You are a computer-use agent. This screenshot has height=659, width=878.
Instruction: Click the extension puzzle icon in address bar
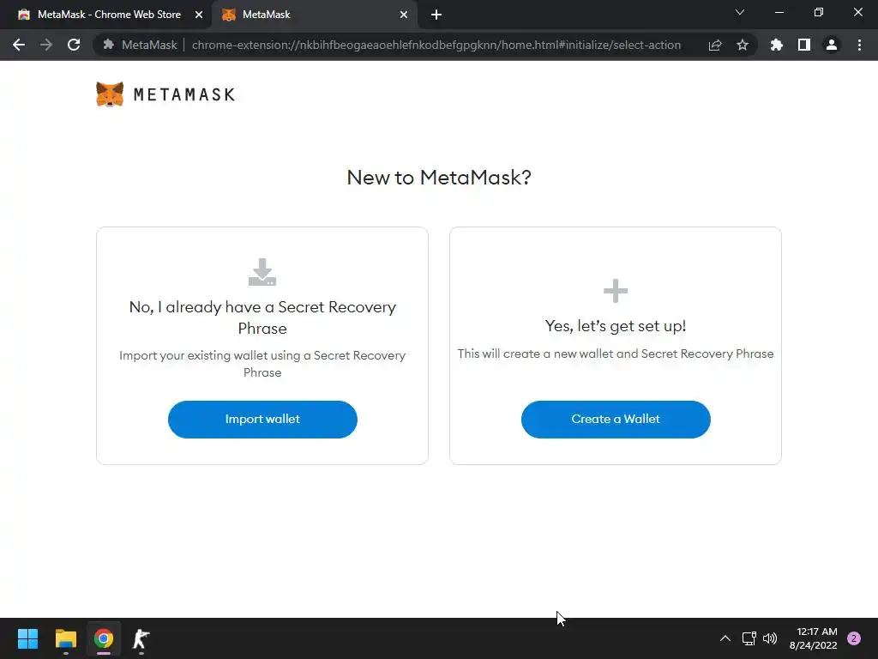[109, 45]
